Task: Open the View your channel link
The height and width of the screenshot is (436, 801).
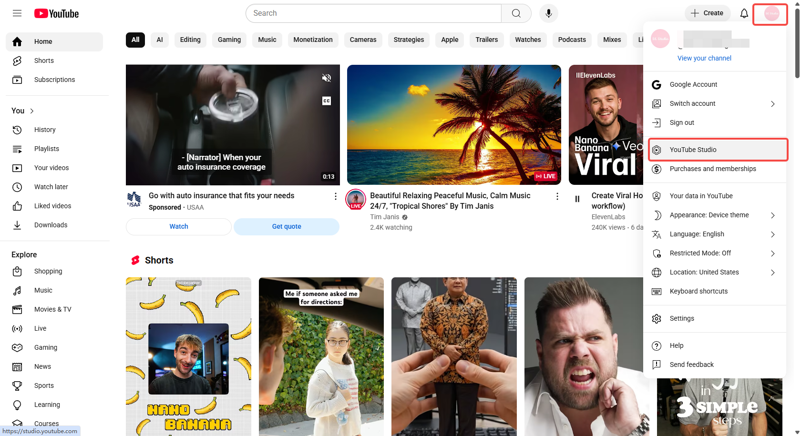Action: click(x=704, y=58)
